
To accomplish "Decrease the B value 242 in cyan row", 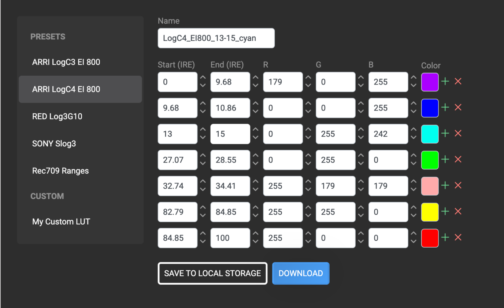I will click(x=414, y=138).
